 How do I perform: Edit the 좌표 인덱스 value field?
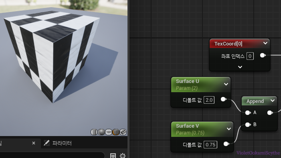pos(250,56)
